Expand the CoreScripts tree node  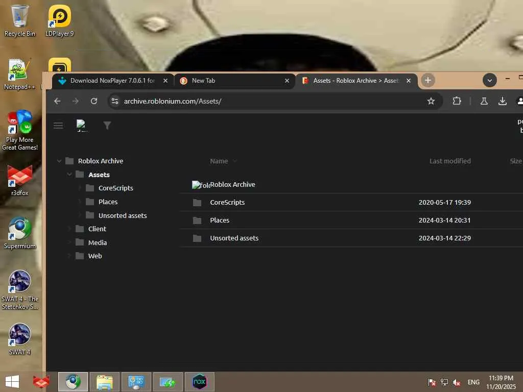click(x=79, y=188)
